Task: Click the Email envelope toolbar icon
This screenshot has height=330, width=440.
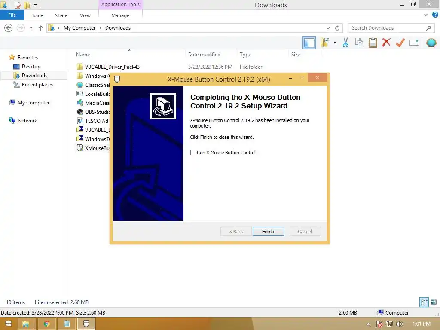Action: coord(414,43)
